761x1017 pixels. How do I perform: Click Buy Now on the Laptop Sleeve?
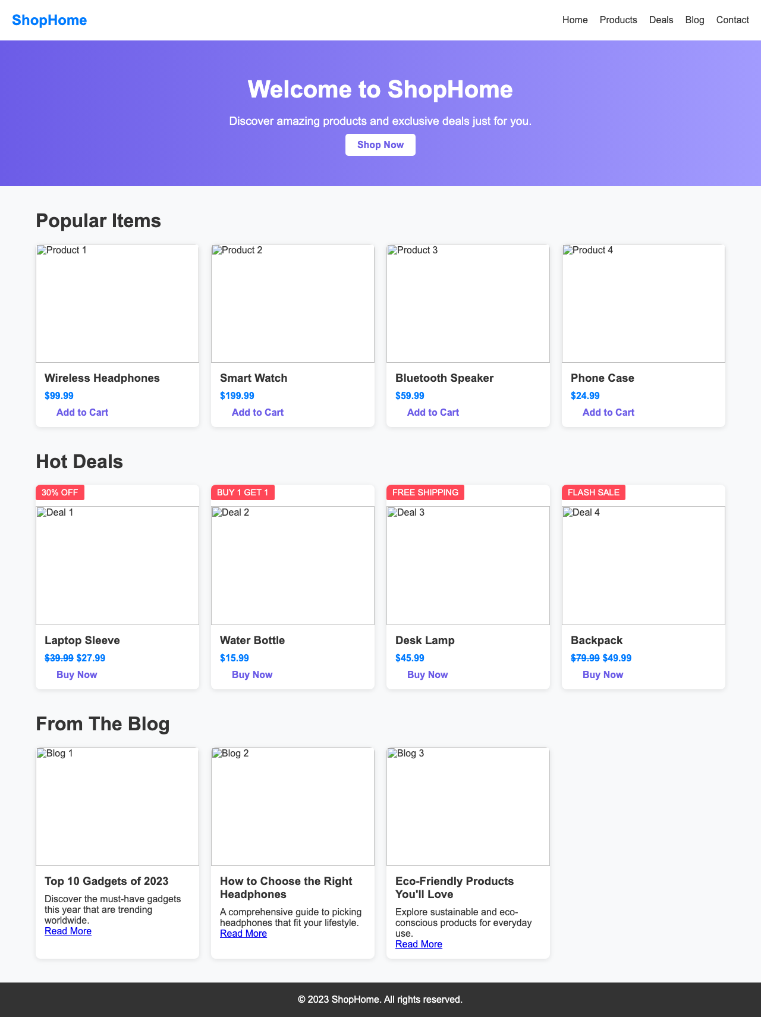coord(76,674)
